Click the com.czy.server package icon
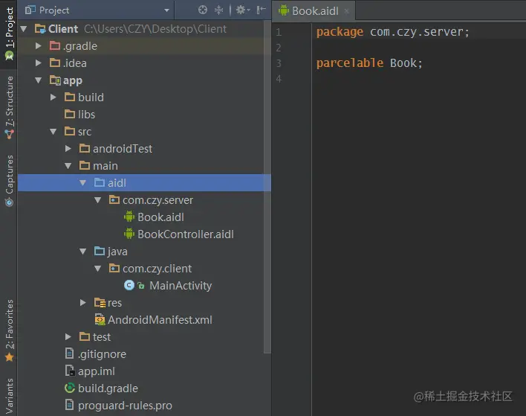 [x=114, y=200]
